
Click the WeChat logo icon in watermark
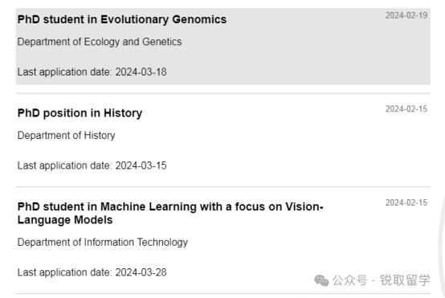[x=321, y=280]
